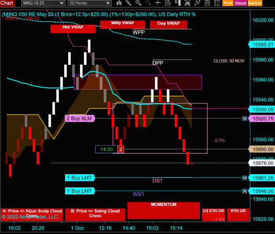The image size is (275, 234).
Task: Select the crosshair cursor icon
Action: (x=158, y=3)
